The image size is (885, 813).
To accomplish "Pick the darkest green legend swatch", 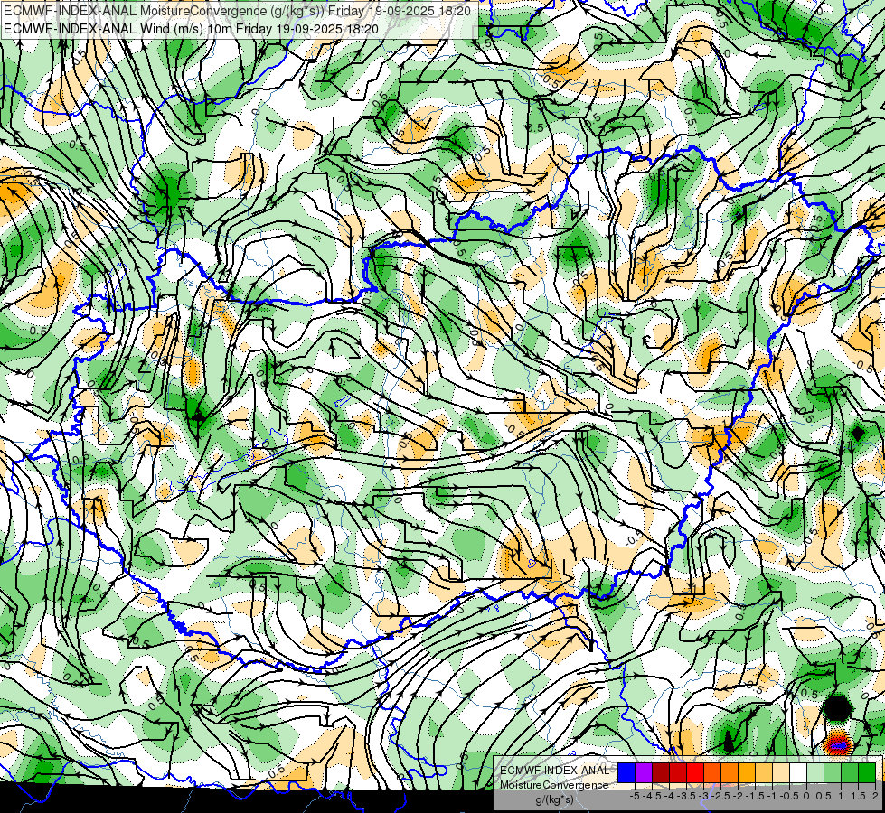I will [867, 772].
